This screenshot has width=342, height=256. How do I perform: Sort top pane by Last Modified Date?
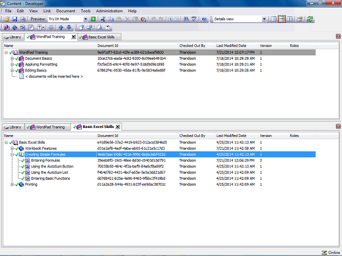point(237,46)
